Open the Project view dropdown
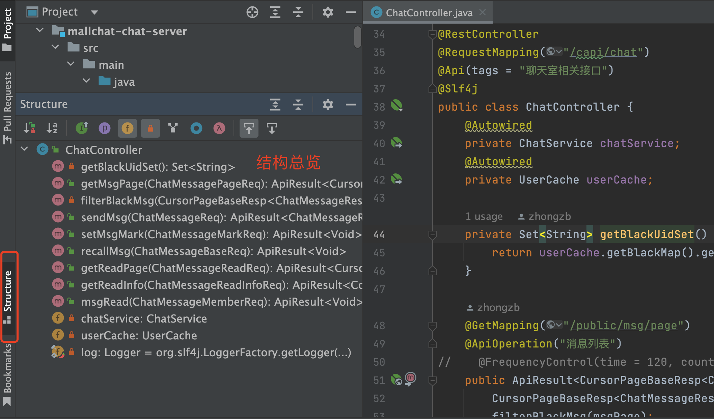 (94, 12)
